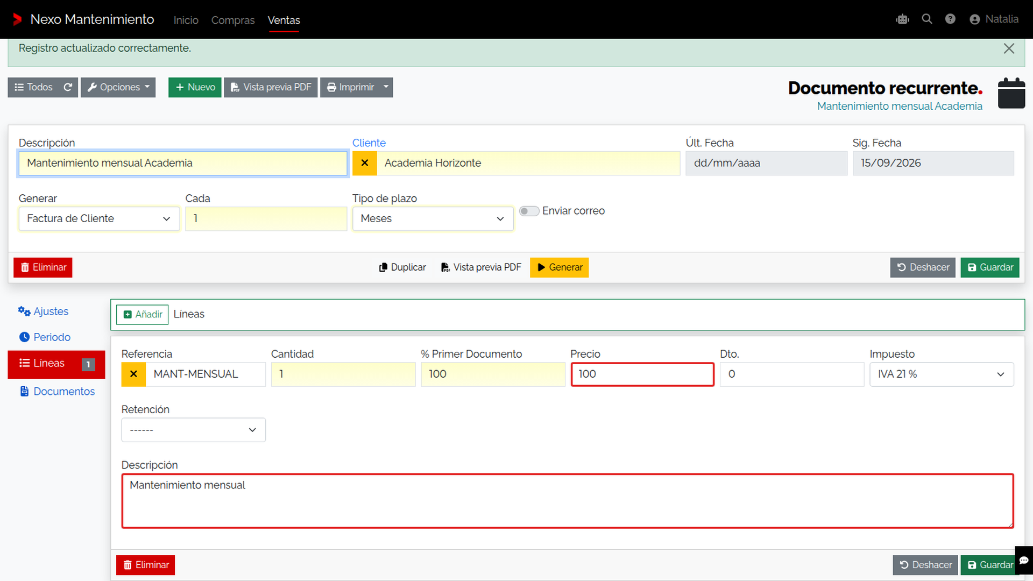Click the Imprimir button
The image size is (1033, 581).
point(350,87)
